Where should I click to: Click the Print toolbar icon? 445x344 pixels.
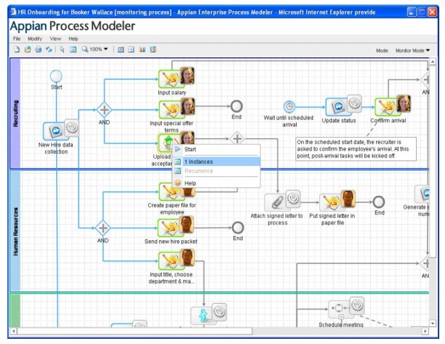38,49
